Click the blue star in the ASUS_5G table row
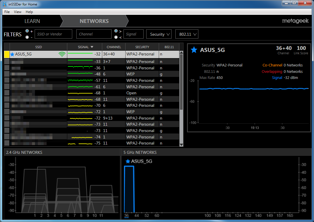This screenshot has height=222, width=314. coord(12,54)
